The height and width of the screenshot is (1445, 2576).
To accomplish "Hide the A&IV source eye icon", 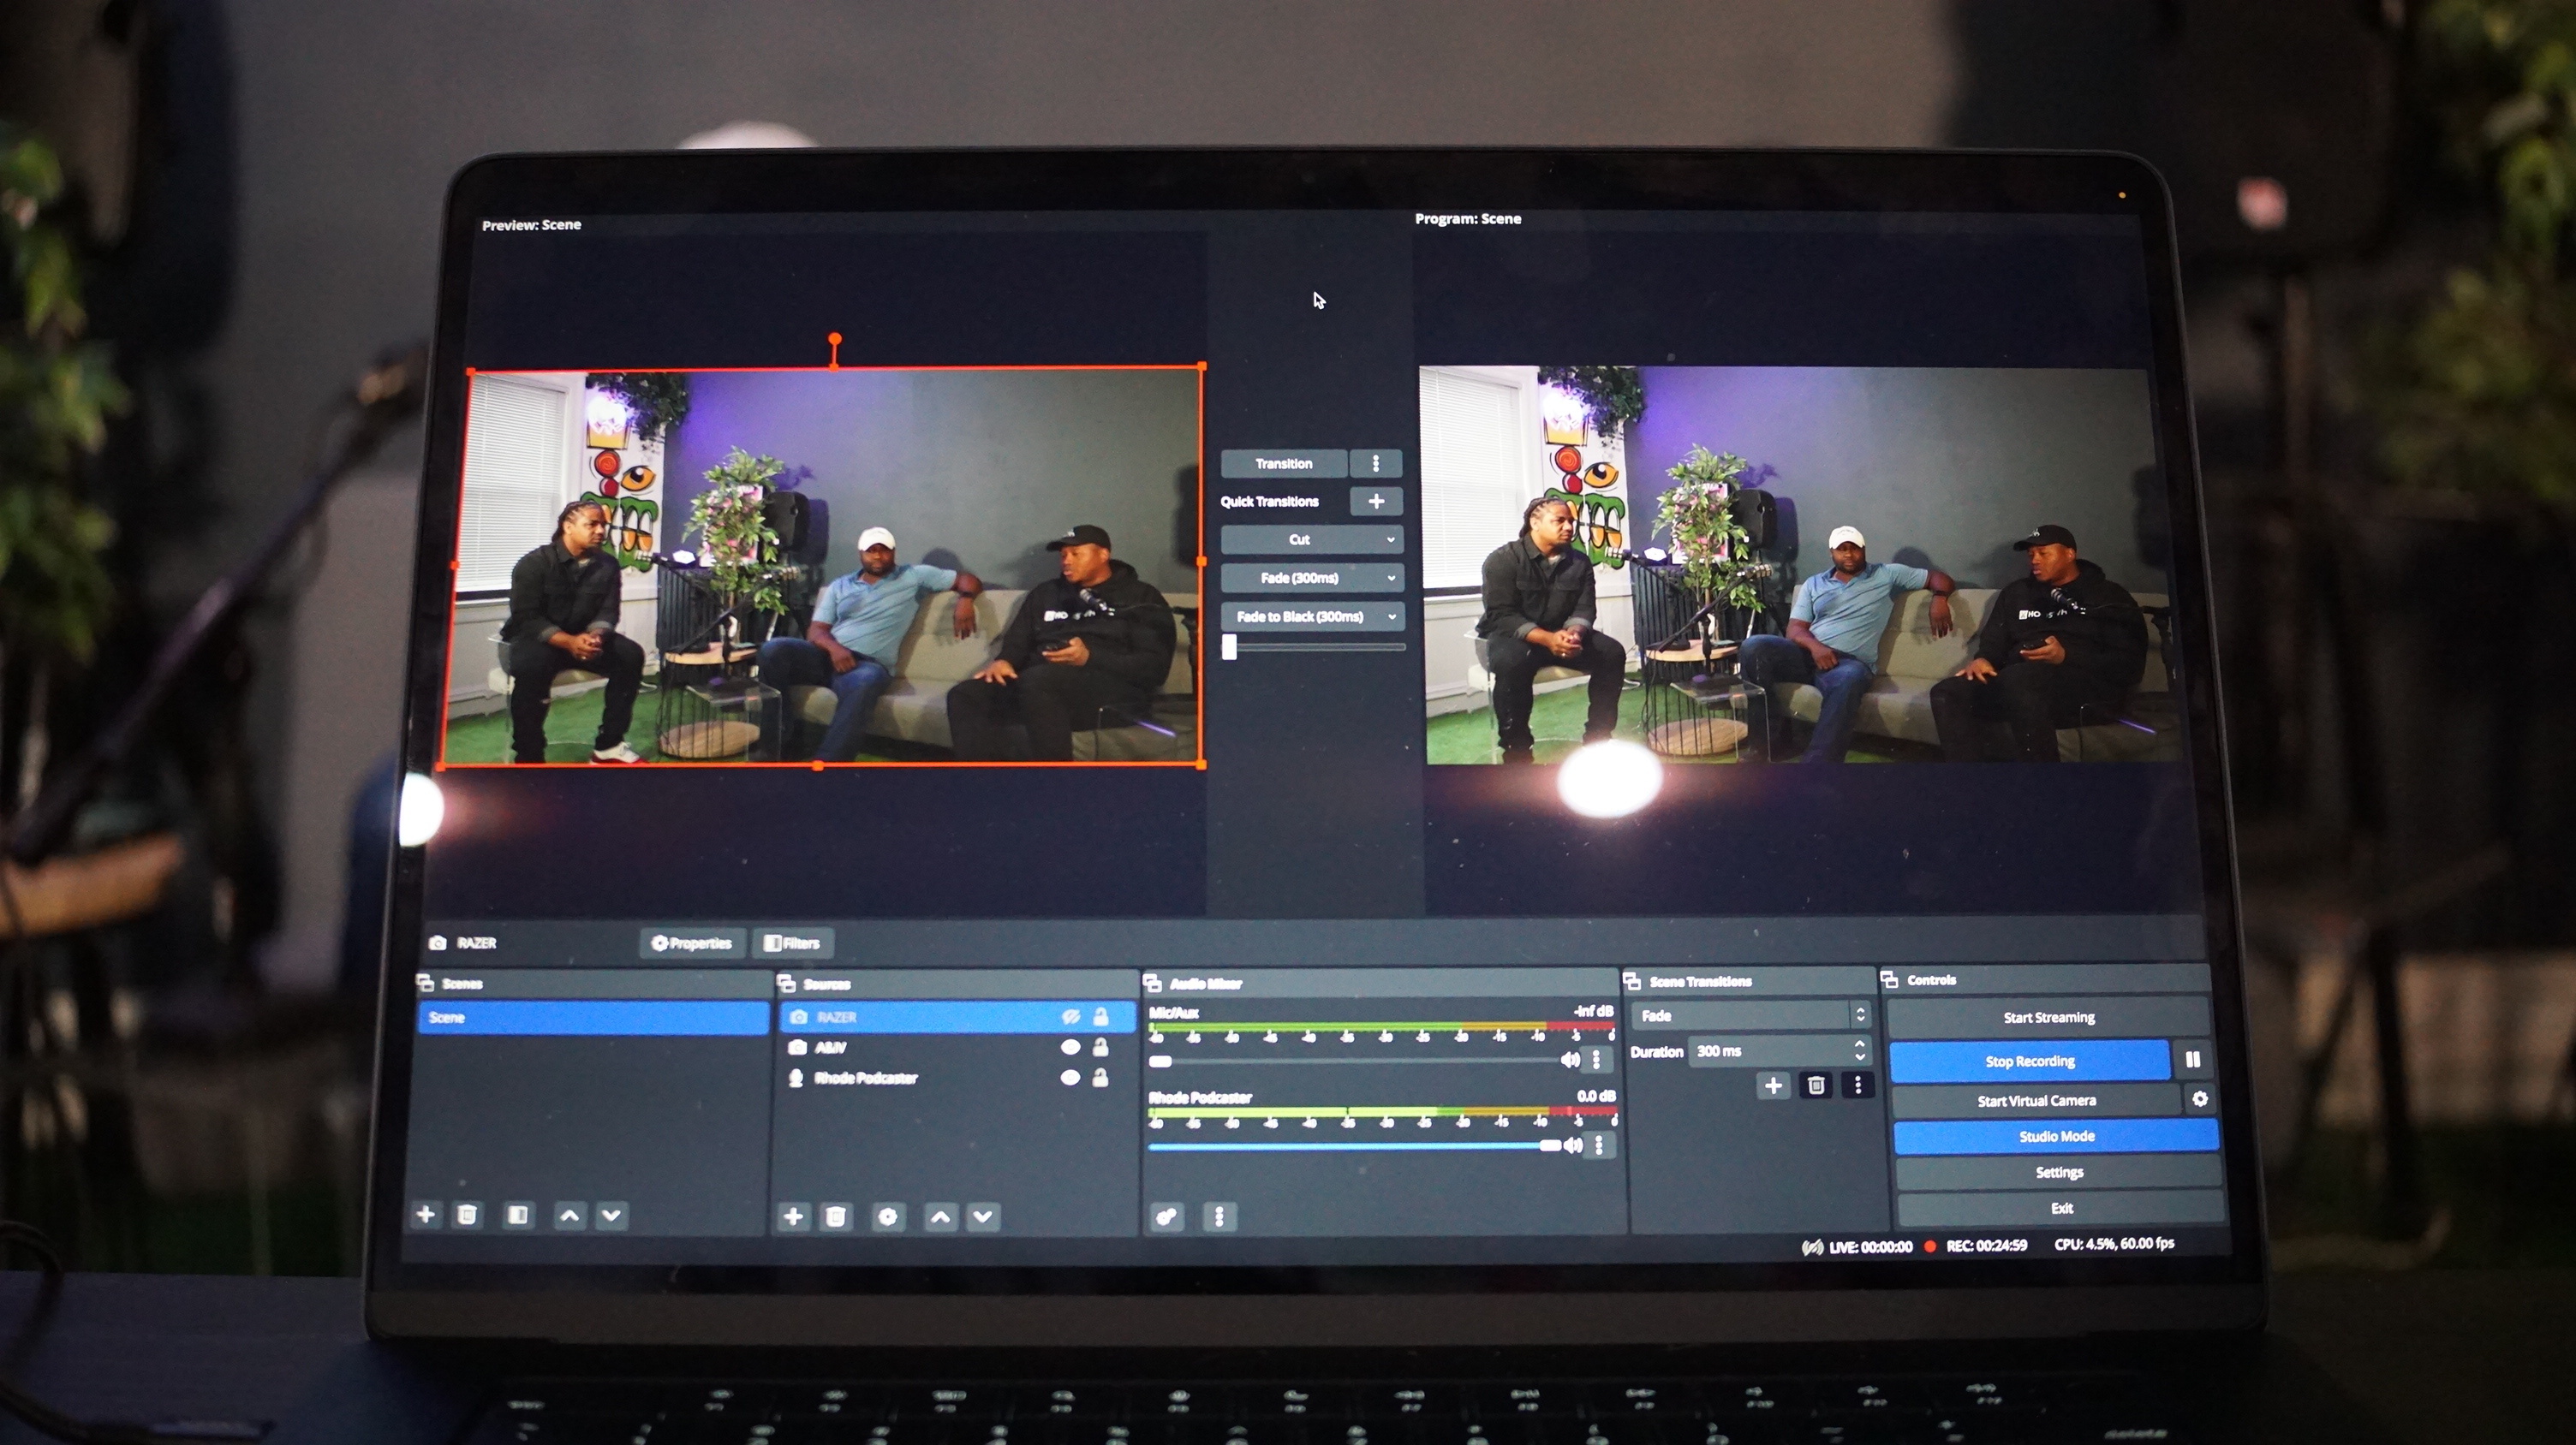I will (x=1070, y=1047).
